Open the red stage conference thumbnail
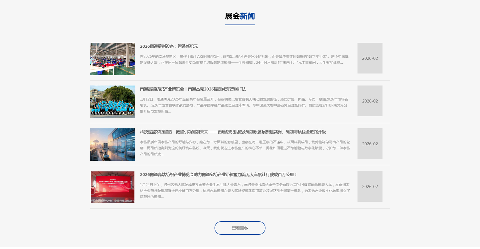 pos(112,187)
